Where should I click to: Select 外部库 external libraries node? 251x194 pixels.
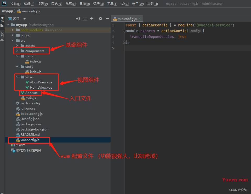(20, 145)
